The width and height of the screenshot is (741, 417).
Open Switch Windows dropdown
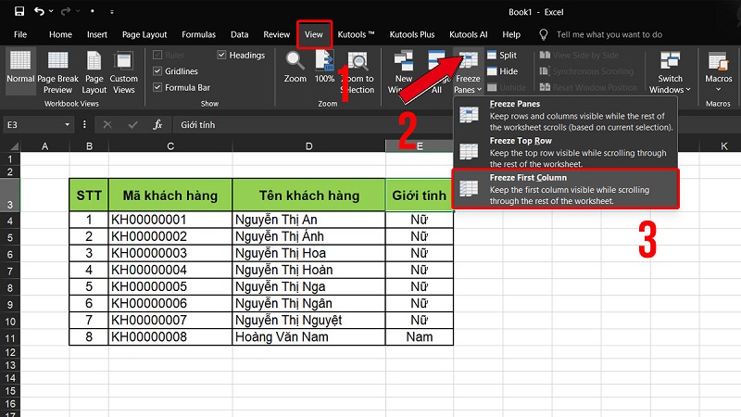(670, 72)
